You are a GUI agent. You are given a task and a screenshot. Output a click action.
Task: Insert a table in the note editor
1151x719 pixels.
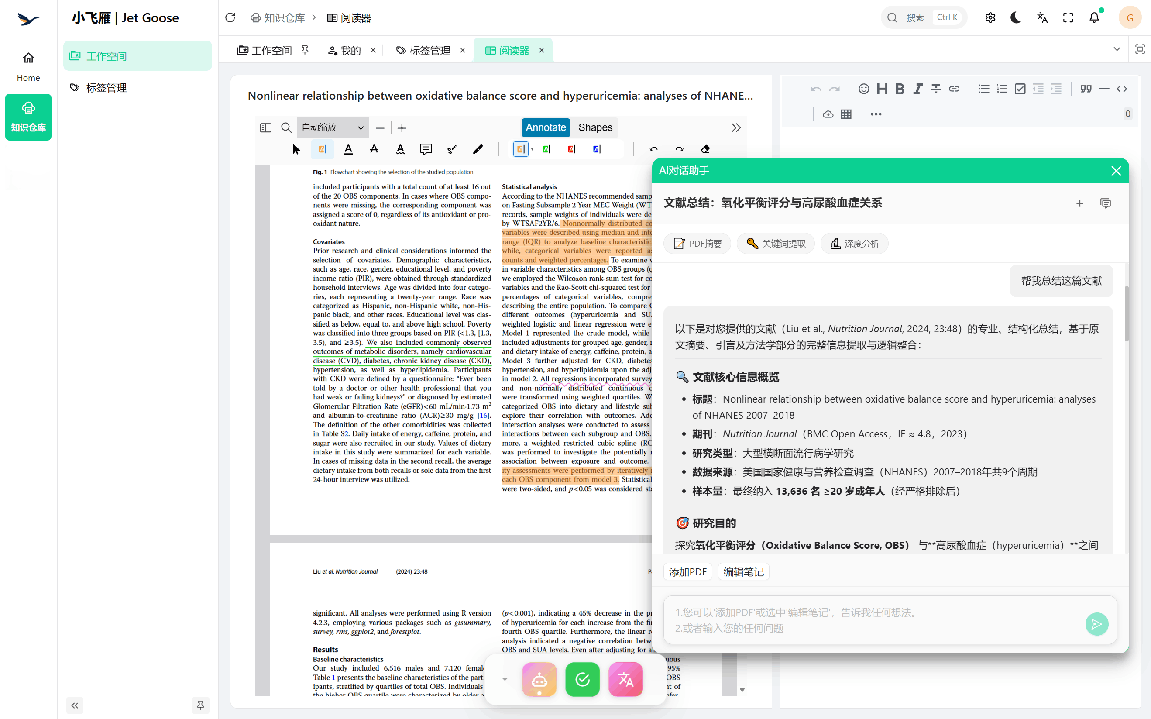(846, 114)
